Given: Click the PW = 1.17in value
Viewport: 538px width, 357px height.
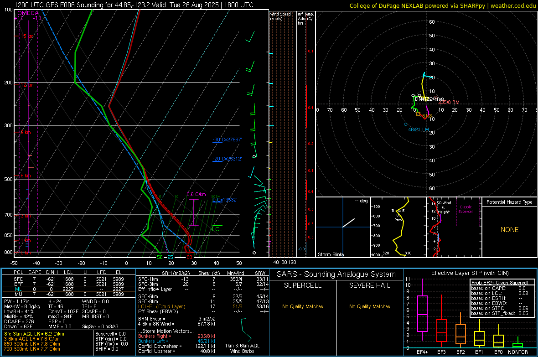Looking at the screenshot, I should click(18, 301).
